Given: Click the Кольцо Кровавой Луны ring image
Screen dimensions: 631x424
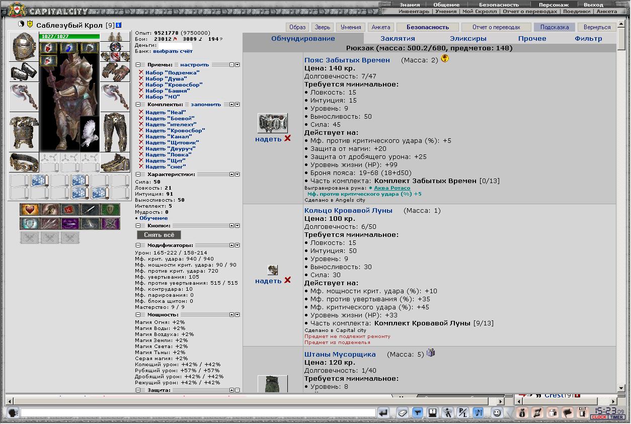Looking at the screenshot, I should pos(273,270).
